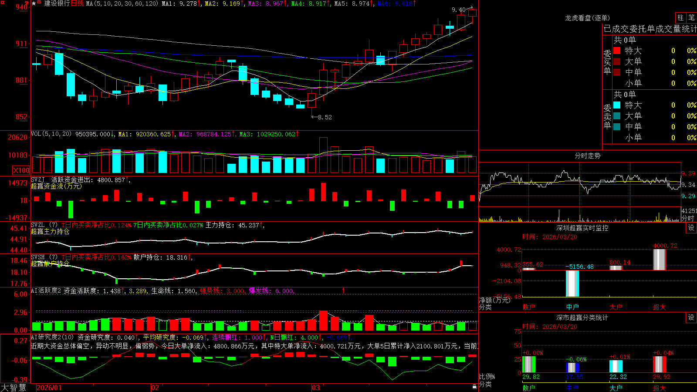
Task: Click the 时间: 2026/03/20 in 实时监控
Action: click(x=550, y=237)
